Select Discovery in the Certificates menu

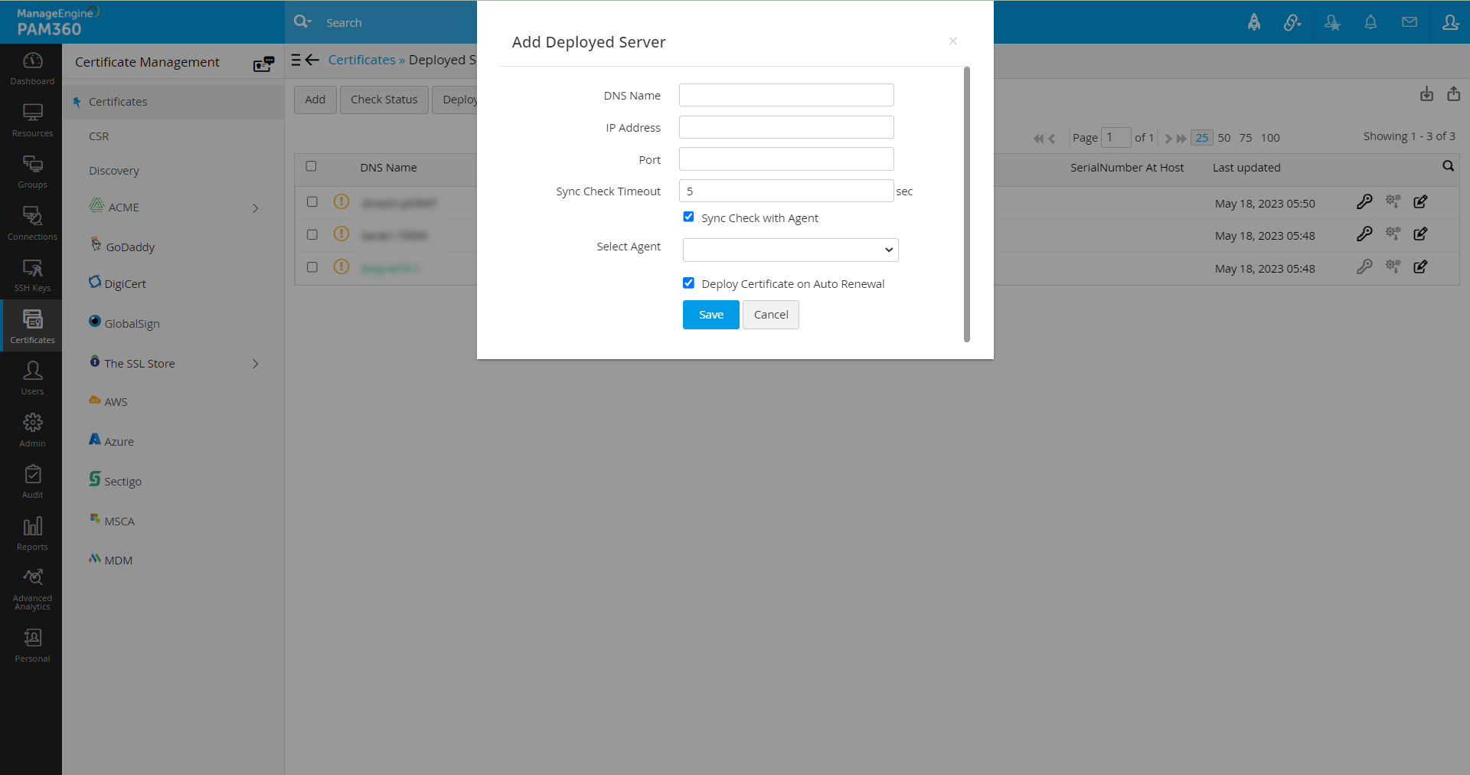click(x=113, y=170)
